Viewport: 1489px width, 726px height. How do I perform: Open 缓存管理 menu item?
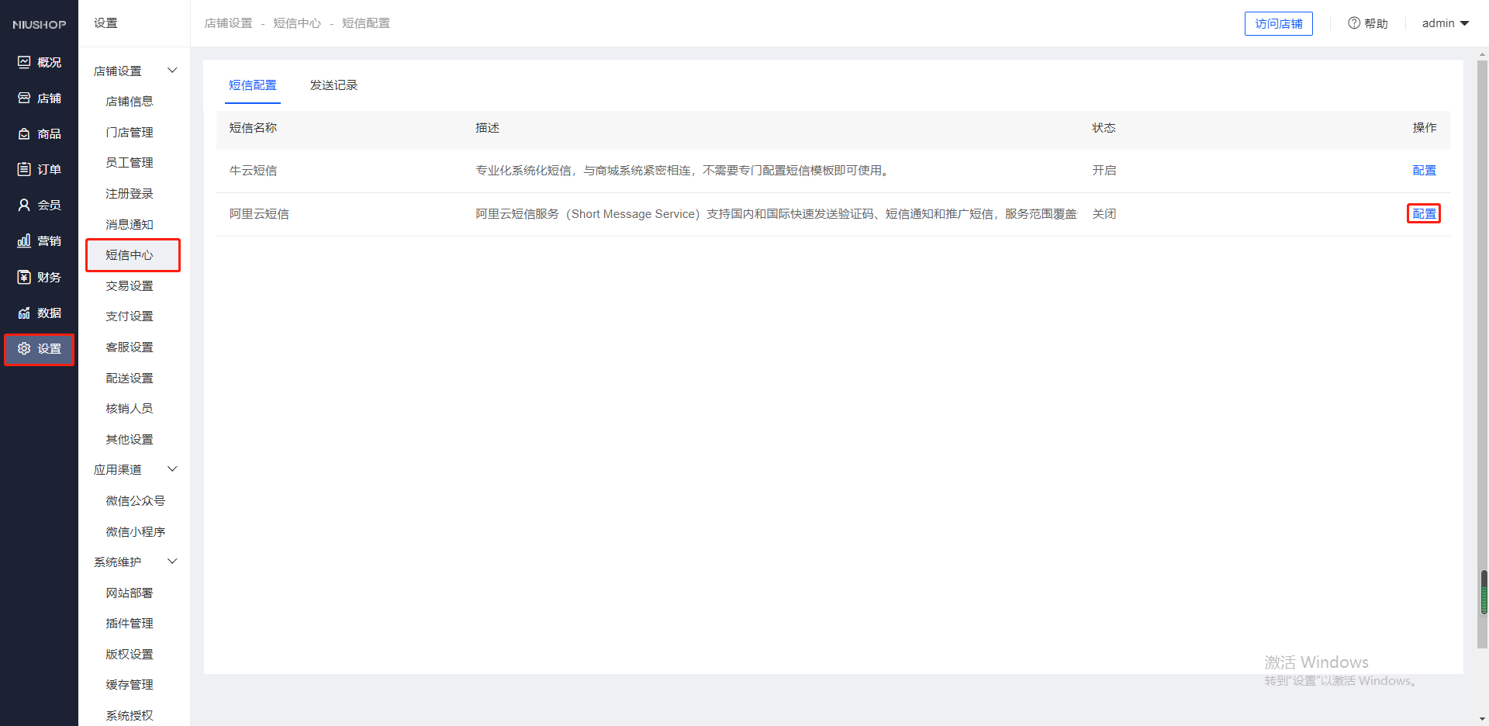point(130,685)
